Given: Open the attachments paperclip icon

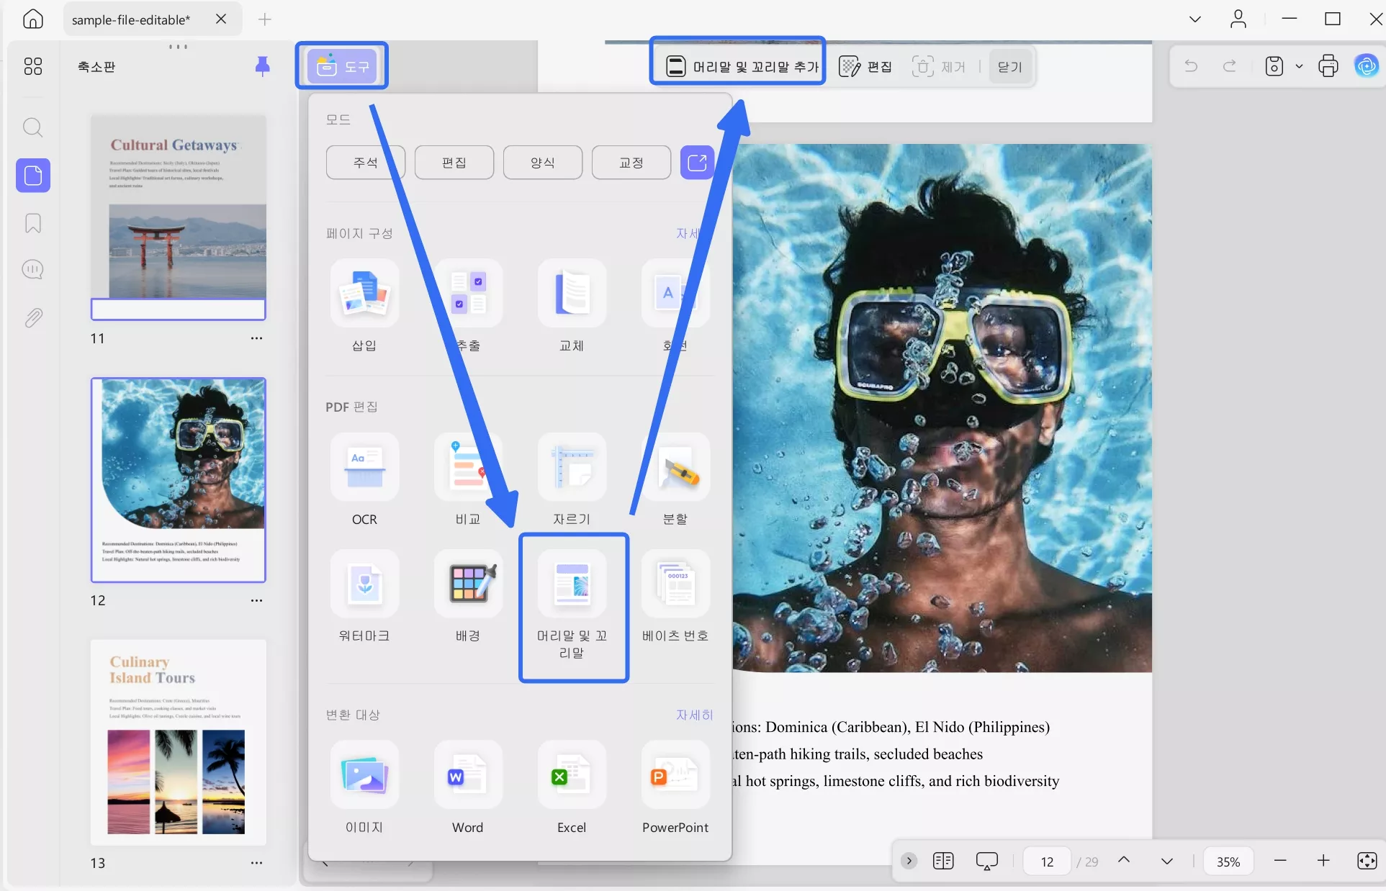Looking at the screenshot, I should (33, 317).
